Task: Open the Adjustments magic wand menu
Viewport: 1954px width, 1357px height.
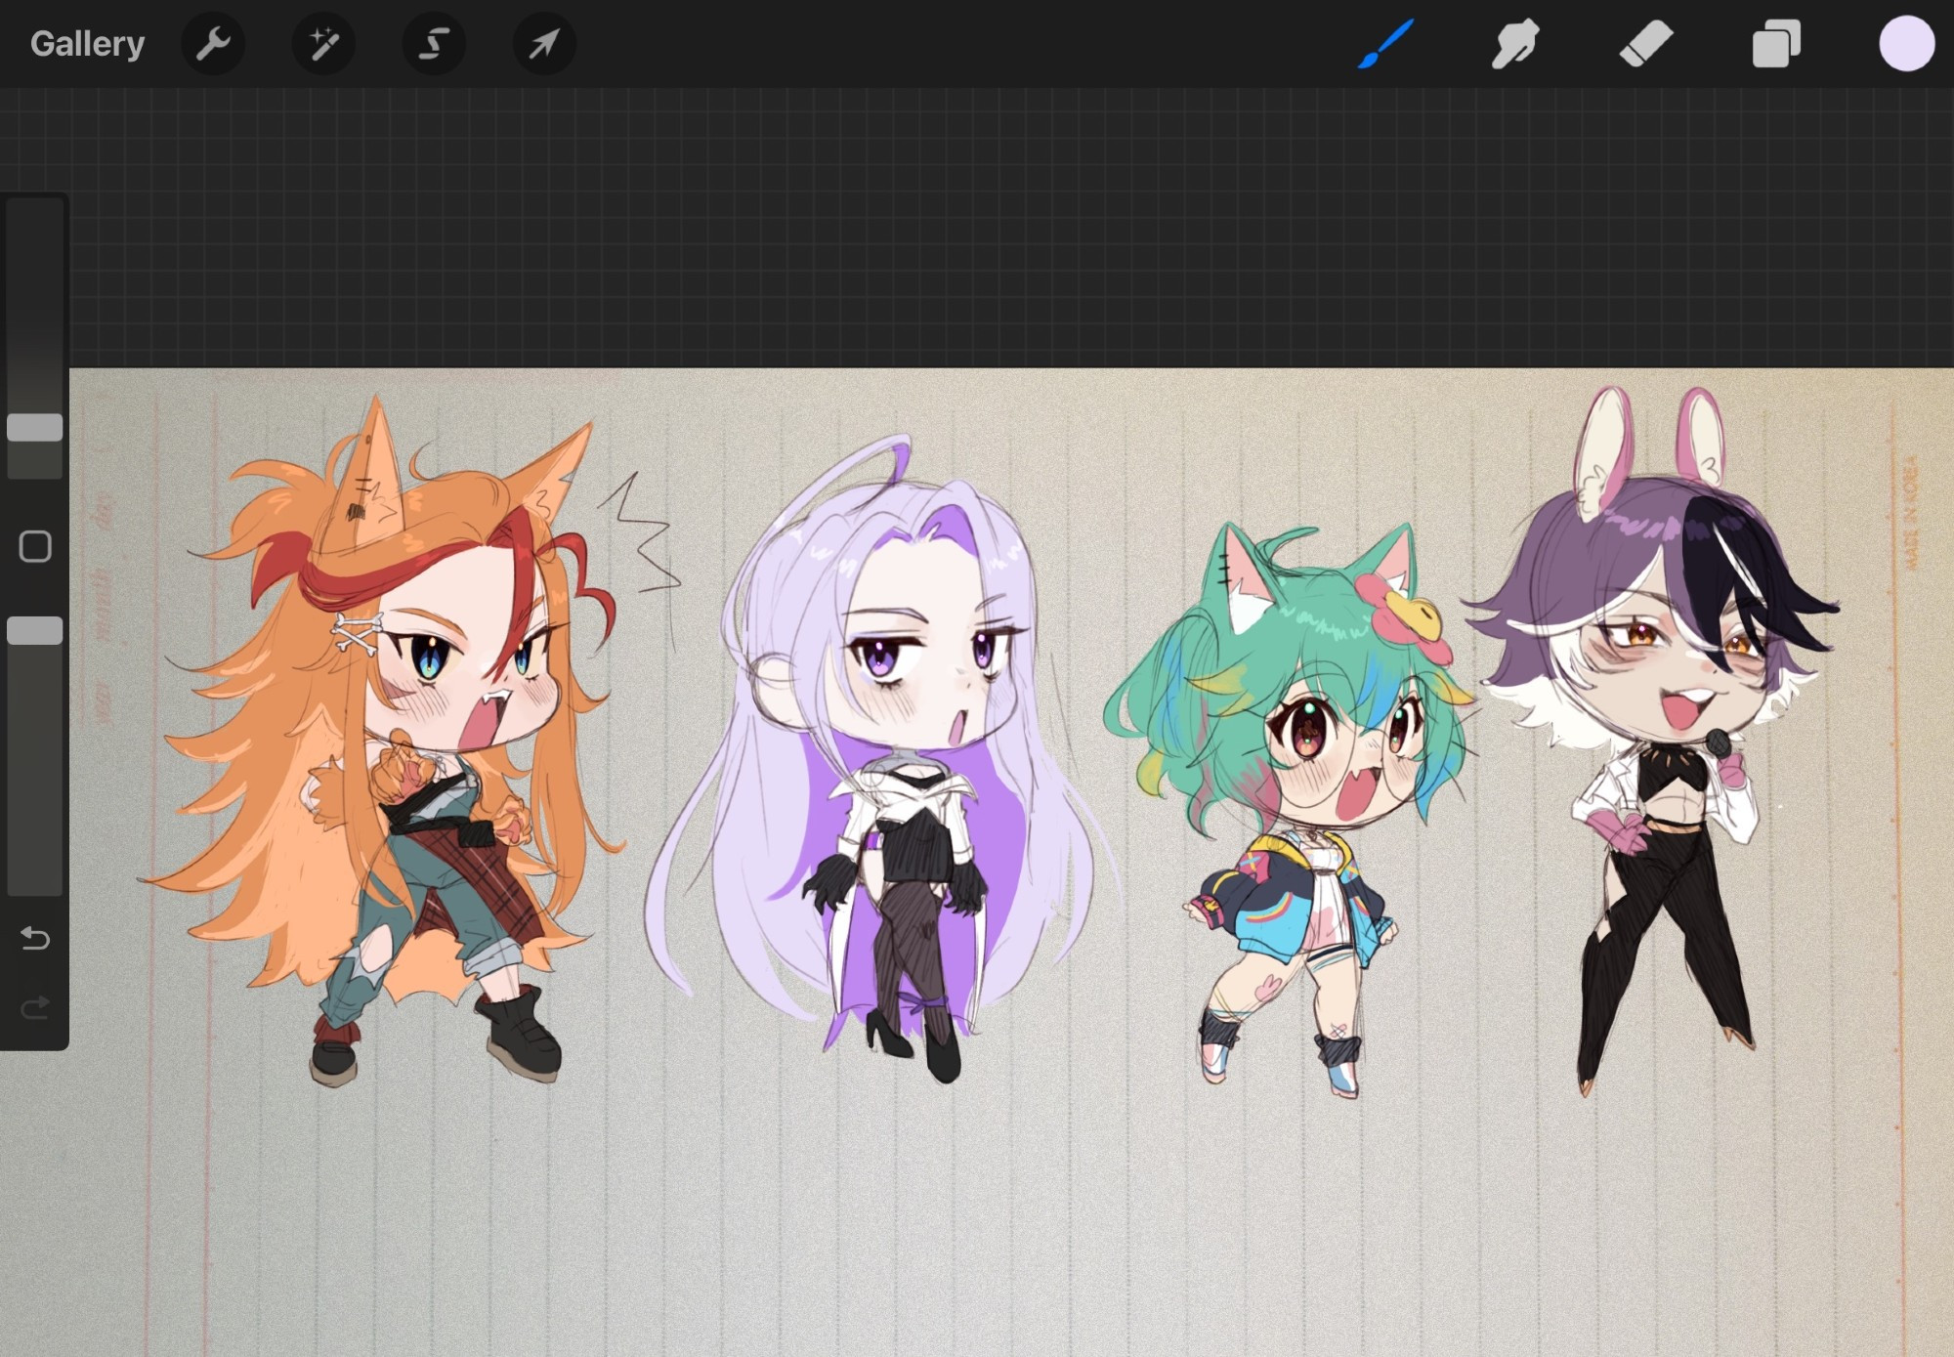Action: coord(323,44)
